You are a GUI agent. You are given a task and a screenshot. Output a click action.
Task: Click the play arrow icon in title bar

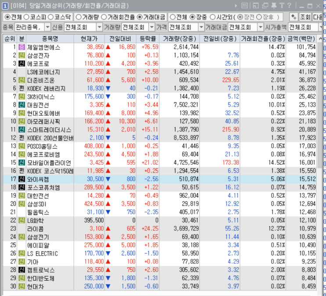[x=236, y=6]
